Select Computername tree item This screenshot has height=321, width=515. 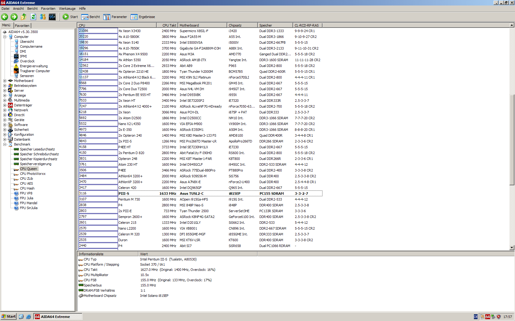coord(31,46)
